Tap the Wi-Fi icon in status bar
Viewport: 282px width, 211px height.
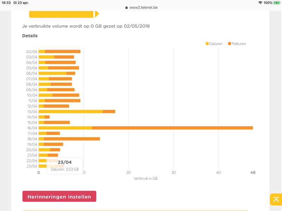(x=260, y=2)
